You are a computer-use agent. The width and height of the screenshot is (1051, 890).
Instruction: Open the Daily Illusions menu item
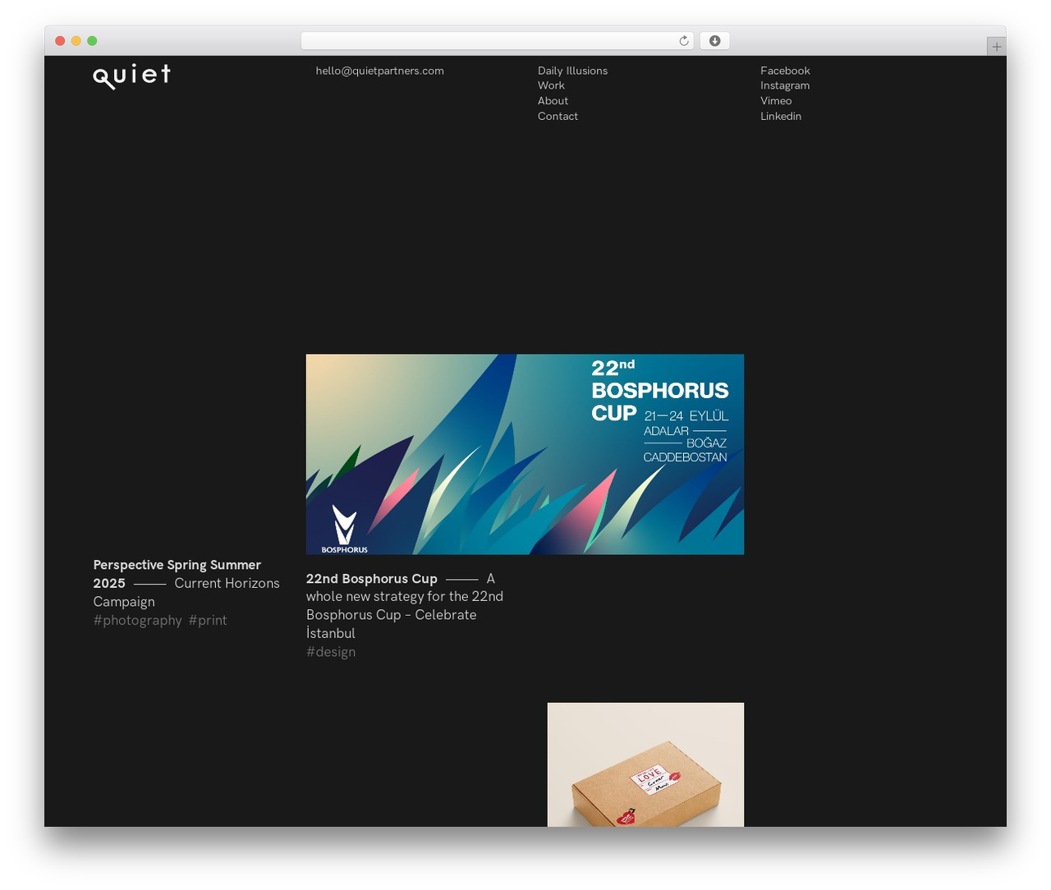coord(572,71)
